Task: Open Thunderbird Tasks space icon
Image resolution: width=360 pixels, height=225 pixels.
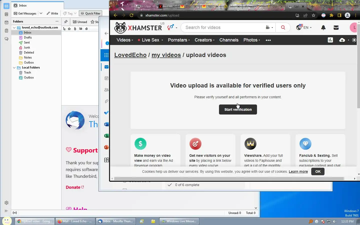Action: click(6, 31)
